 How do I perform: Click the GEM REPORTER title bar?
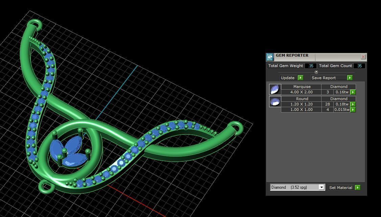(x=317, y=57)
